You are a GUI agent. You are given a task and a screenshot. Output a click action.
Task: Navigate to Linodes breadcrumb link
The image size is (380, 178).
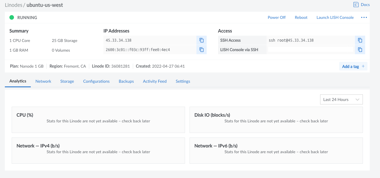pyautogui.click(x=13, y=5)
